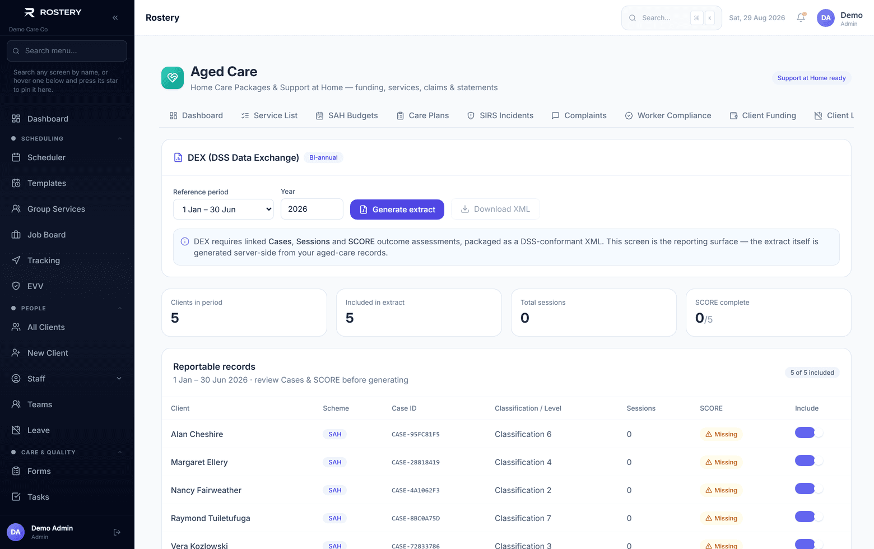The image size is (874, 549).
Task: Go to Group Services
Action: 67,209
